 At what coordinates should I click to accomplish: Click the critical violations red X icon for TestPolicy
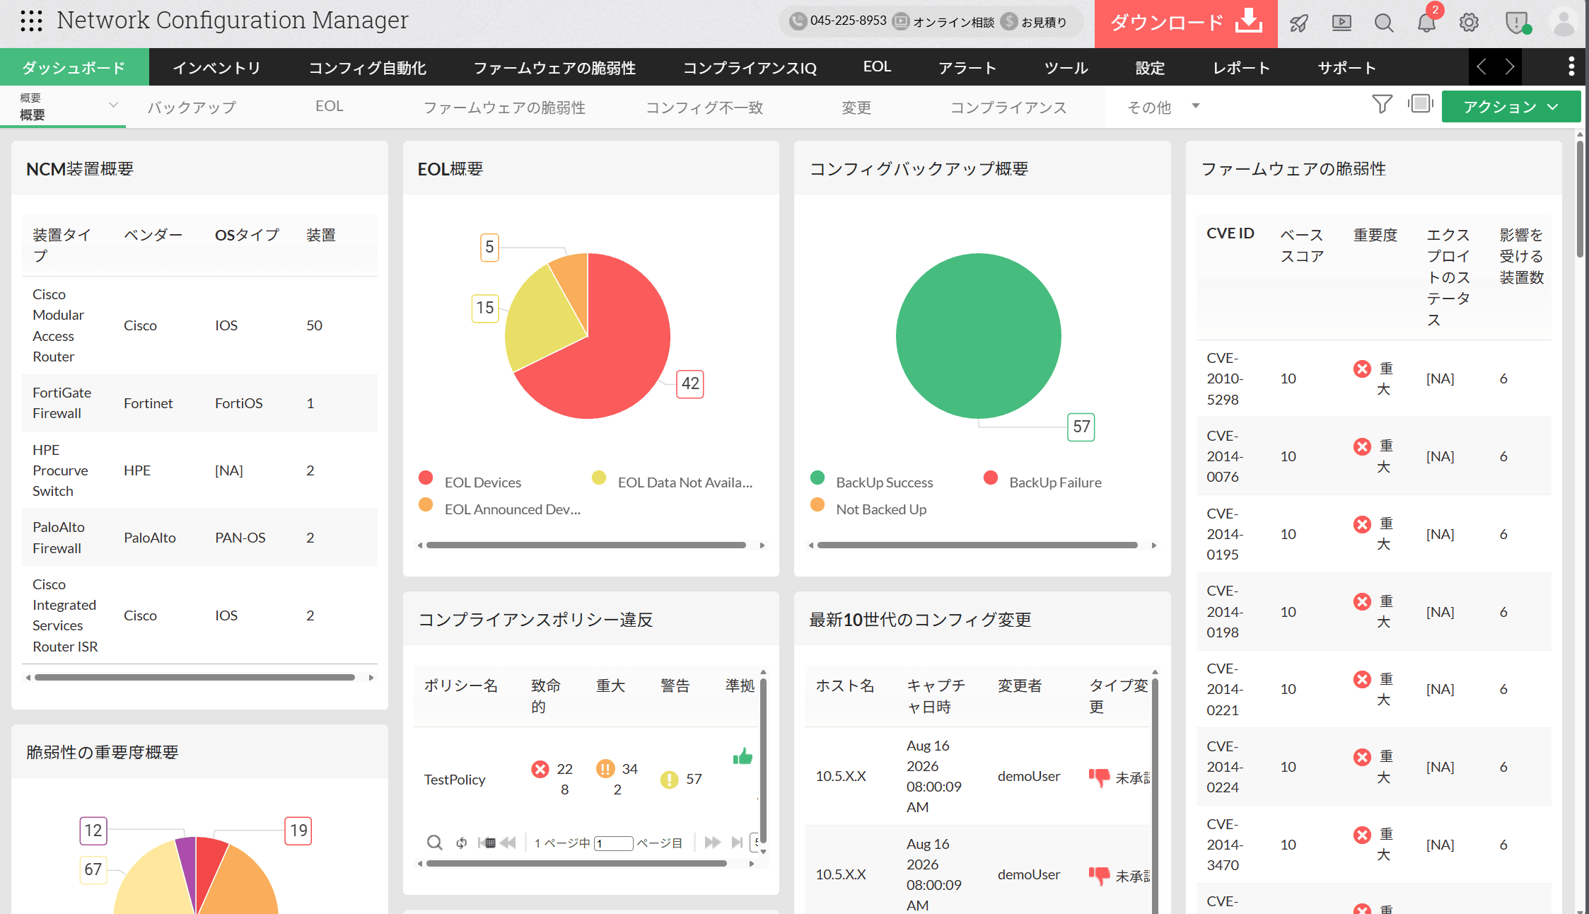540,769
